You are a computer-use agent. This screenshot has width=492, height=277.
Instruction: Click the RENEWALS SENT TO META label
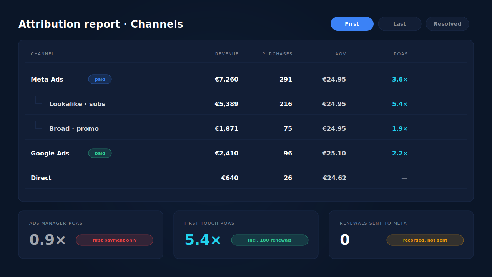(373, 223)
